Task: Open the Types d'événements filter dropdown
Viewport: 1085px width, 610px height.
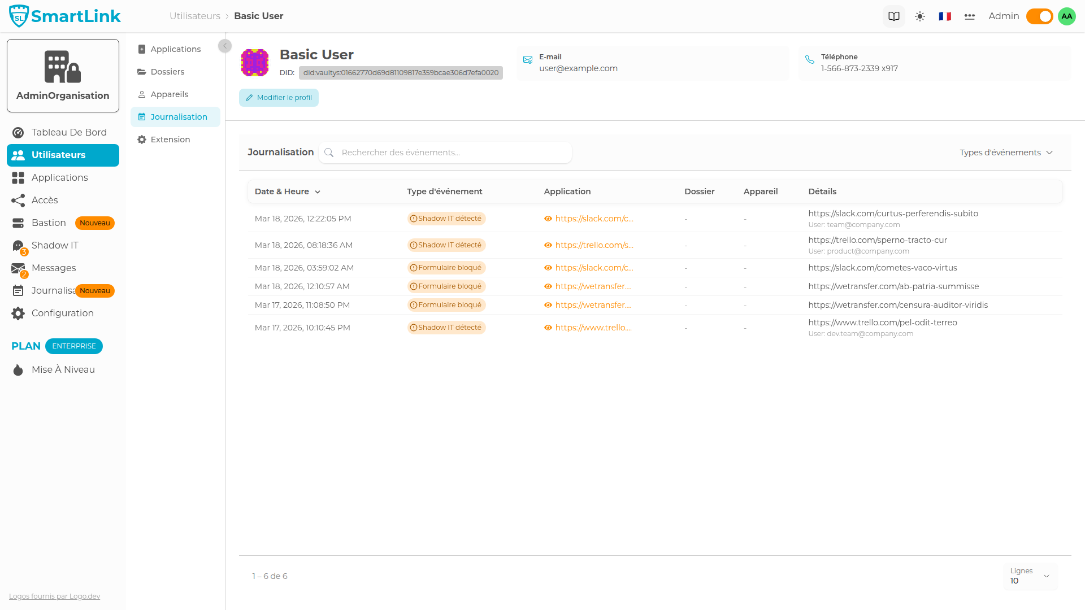Action: [x=1006, y=152]
